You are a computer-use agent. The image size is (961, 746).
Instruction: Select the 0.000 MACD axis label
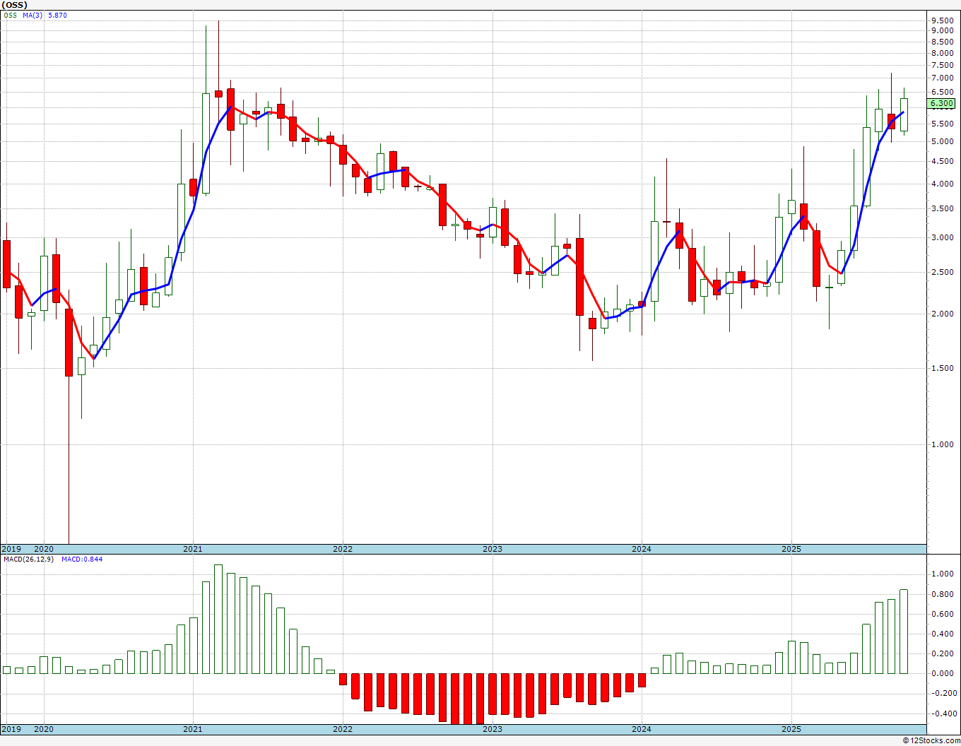pyautogui.click(x=942, y=673)
